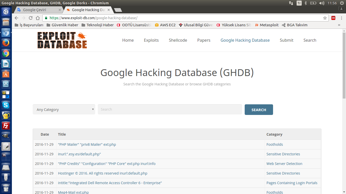
Task: Open the CORS extension icon
Action: pyautogui.click(x=333, y=18)
